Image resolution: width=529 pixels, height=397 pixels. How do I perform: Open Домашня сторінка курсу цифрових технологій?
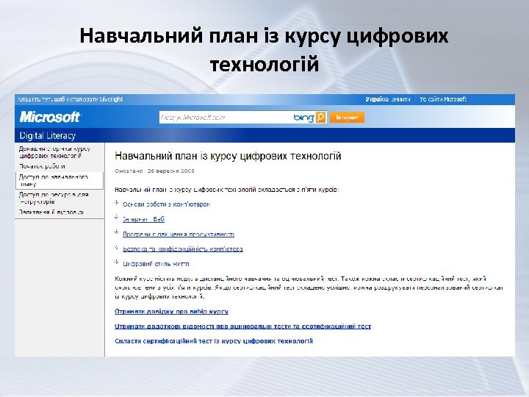coord(54,152)
